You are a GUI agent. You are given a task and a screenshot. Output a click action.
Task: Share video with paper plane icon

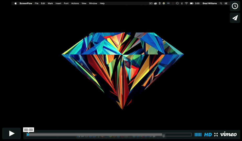(x=235, y=18)
